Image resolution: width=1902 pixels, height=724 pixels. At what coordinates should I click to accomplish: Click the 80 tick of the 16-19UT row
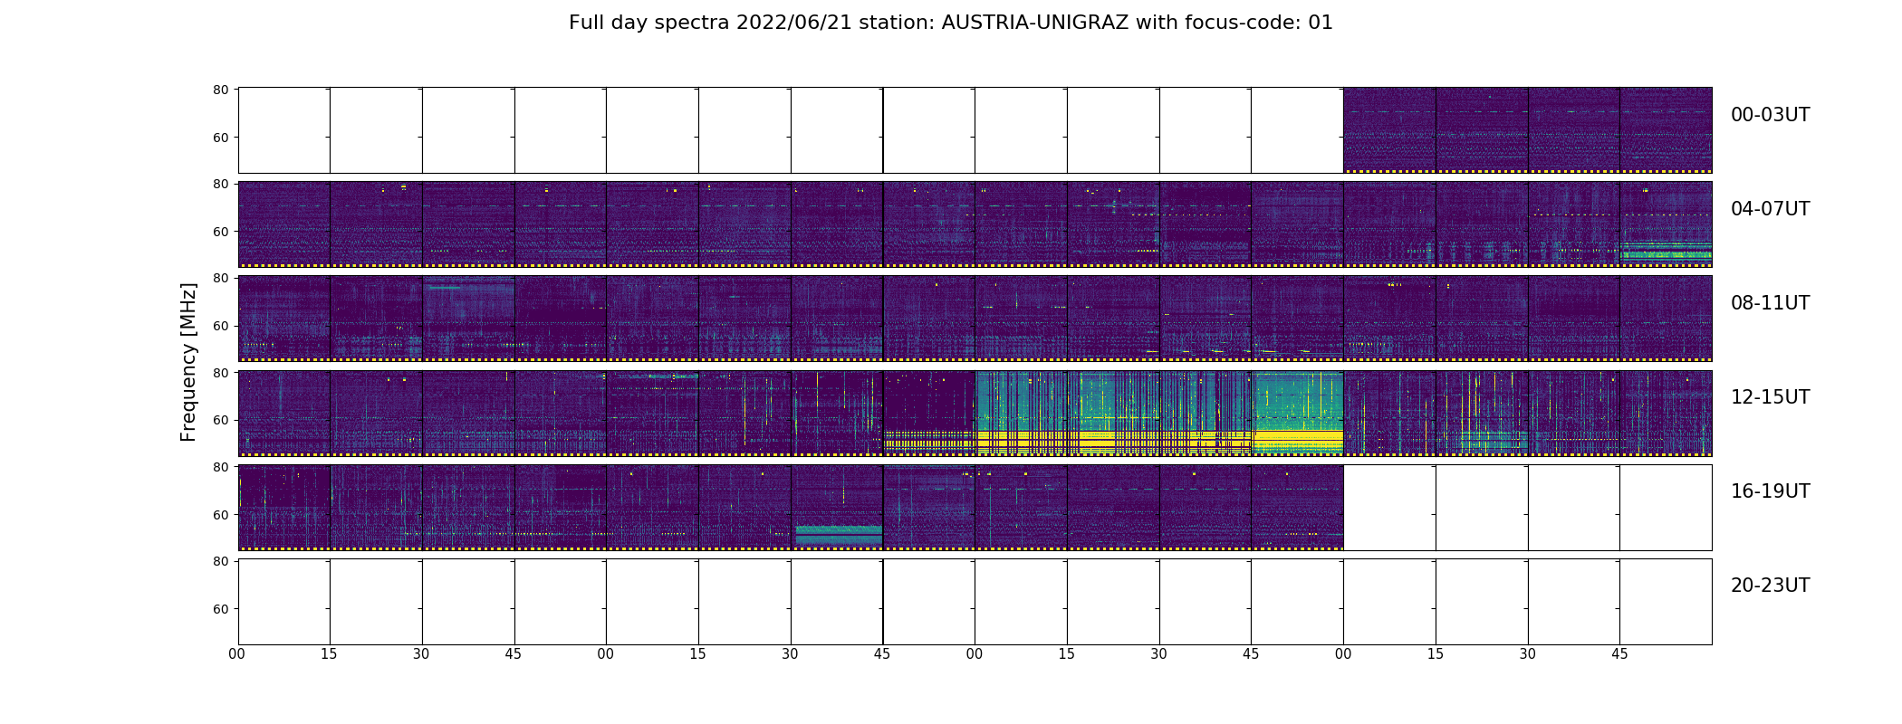pyautogui.click(x=220, y=467)
